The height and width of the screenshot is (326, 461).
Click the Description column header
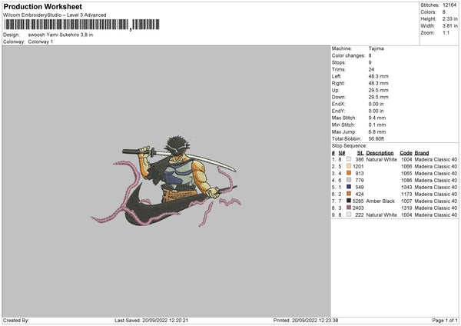(x=380, y=153)
